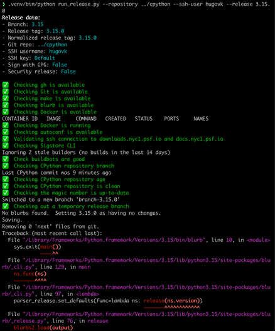Click the checkmark for 'Checking blurb is available'

[x=6, y=105]
